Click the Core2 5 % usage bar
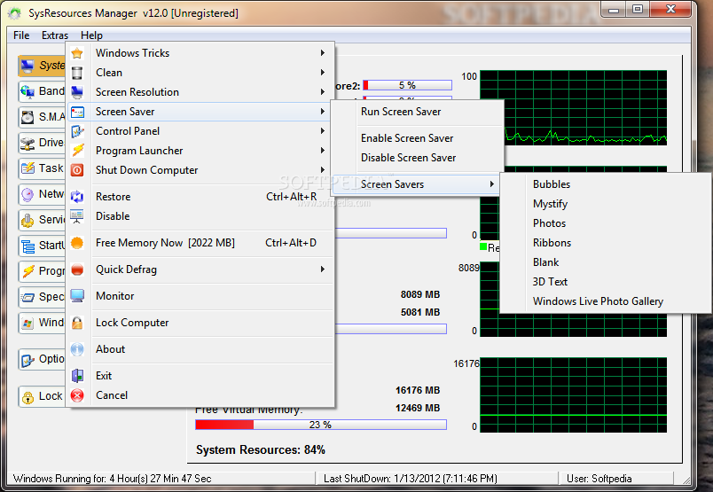Image resolution: width=713 pixels, height=492 pixels. 407,85
